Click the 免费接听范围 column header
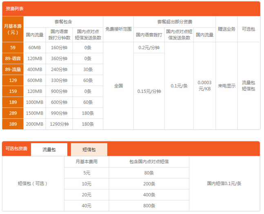Viewport: 264px width, 214px height. click(x=118, y=29)
